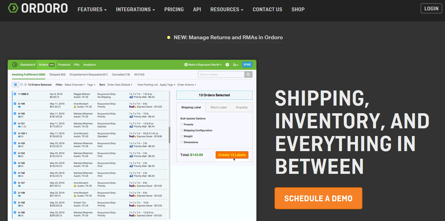
Task: Select the Shipping Label tab
Action: pyautogui.click(x=191, y=107)
